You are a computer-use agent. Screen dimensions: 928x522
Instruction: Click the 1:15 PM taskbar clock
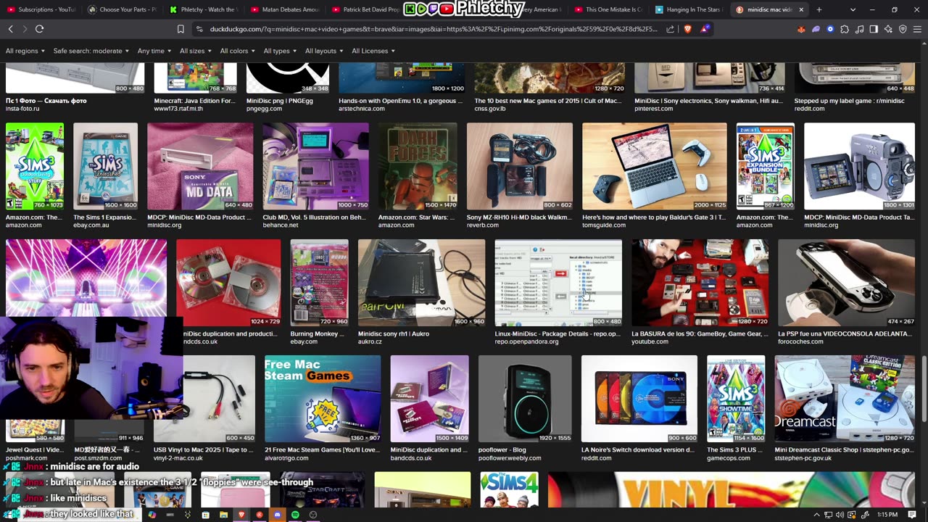[x=887, y=515]
